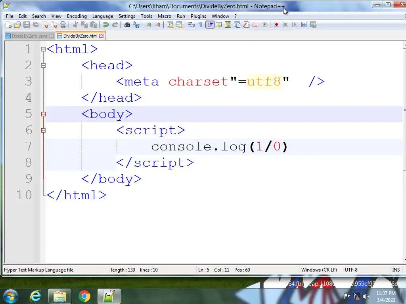Open the View menu
Viewport: 406px width, 304px height.
(x=56, y=16)
